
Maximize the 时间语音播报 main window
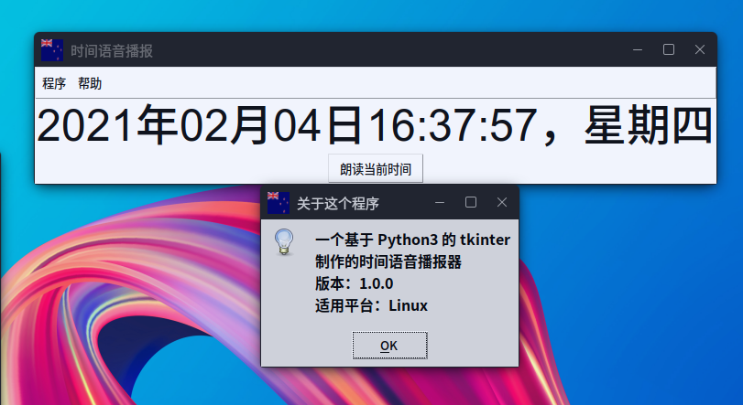[x=669, y=49]
